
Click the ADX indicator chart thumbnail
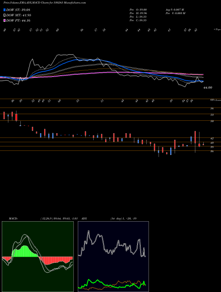pyautogui.click(x=113, y=257)
